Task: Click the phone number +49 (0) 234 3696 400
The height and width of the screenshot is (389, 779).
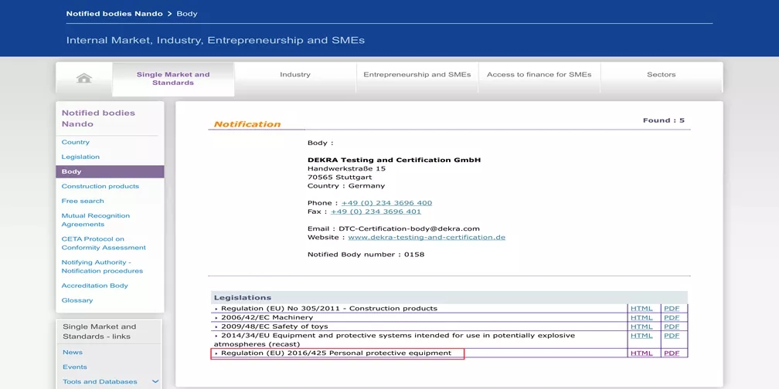Action: click(x=386, y=203)
